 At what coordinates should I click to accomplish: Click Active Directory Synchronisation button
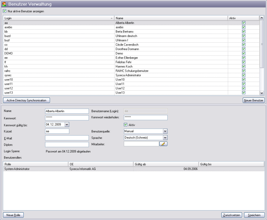(27, 100)
